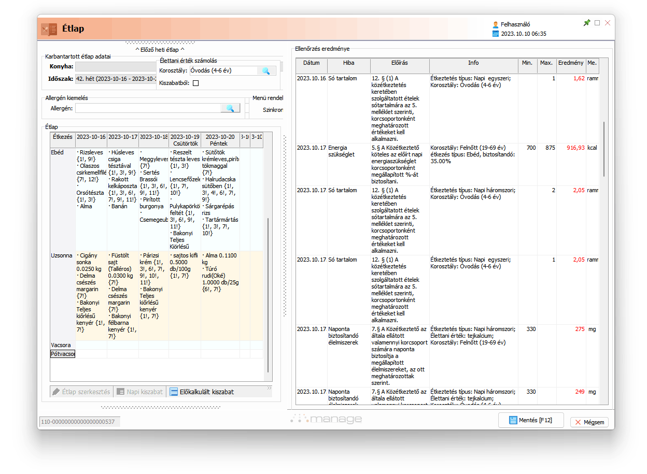Click the Étlap app logo icon
Screen dimensions: 647x474
[x=49, y=30]
